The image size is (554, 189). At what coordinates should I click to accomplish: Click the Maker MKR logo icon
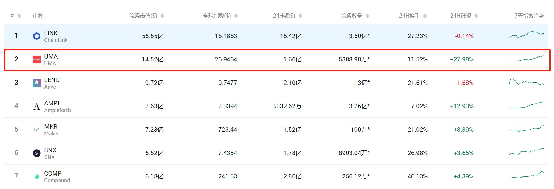pos(37,130)
